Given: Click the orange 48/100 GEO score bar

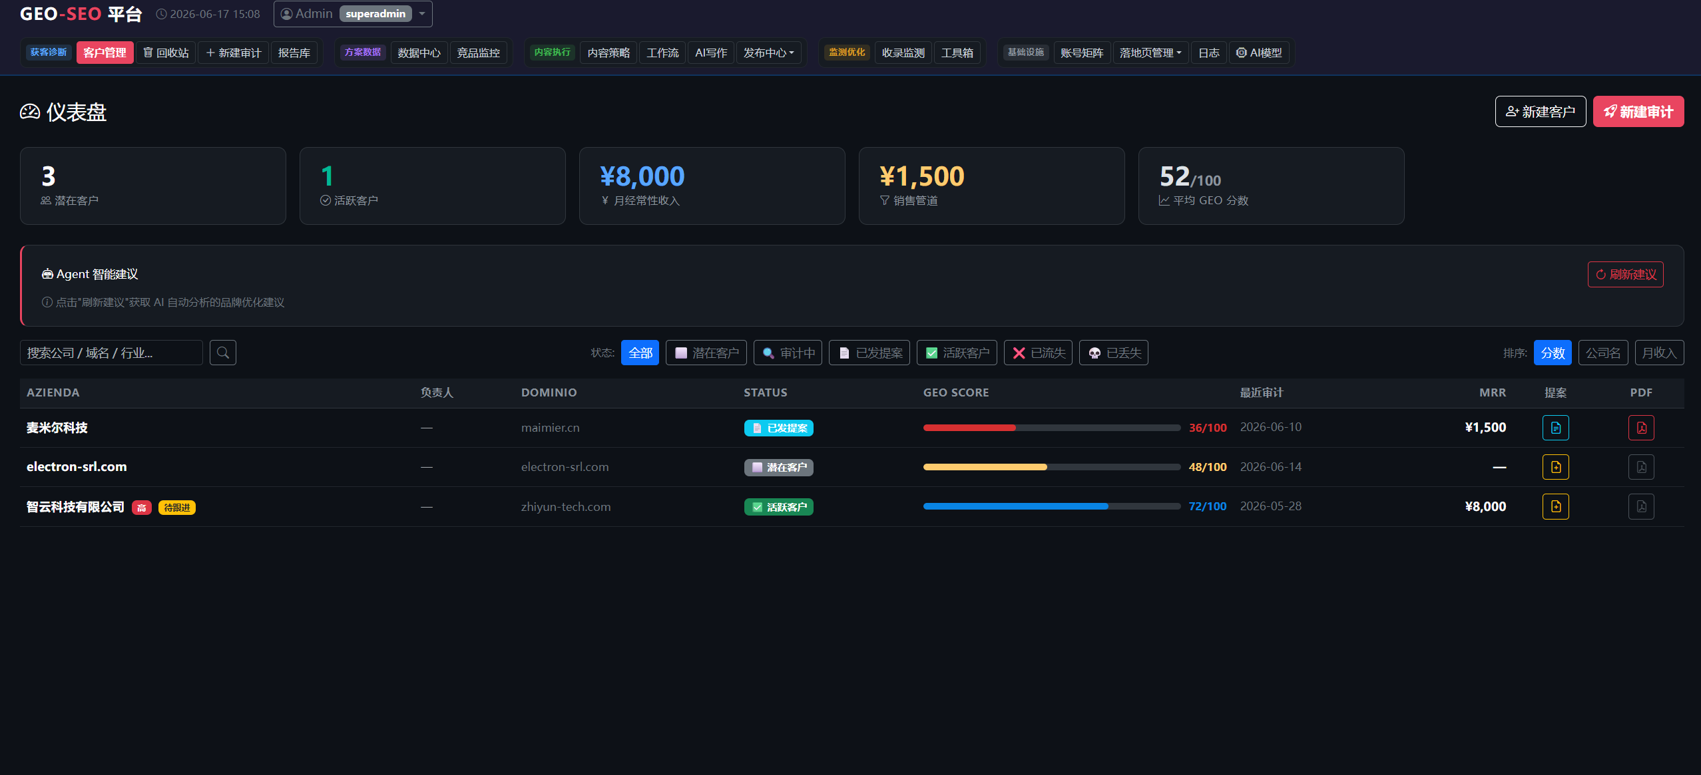Looking at the screenshot, I should pos(1051,467).
